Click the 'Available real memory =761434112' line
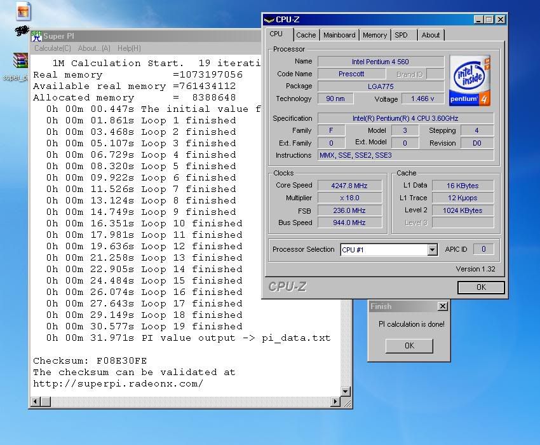This screenshot has height=445, width=540. (x=134, y=86)
